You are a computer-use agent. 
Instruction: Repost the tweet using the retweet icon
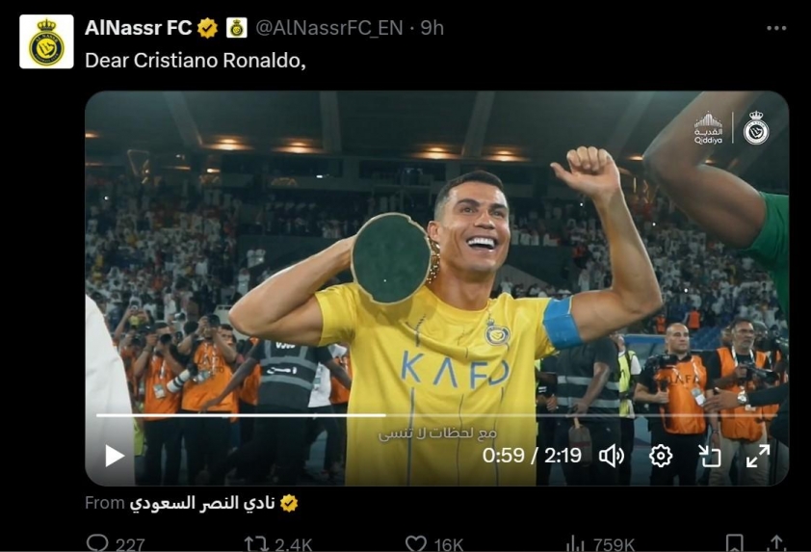click(x=256, y=543)
